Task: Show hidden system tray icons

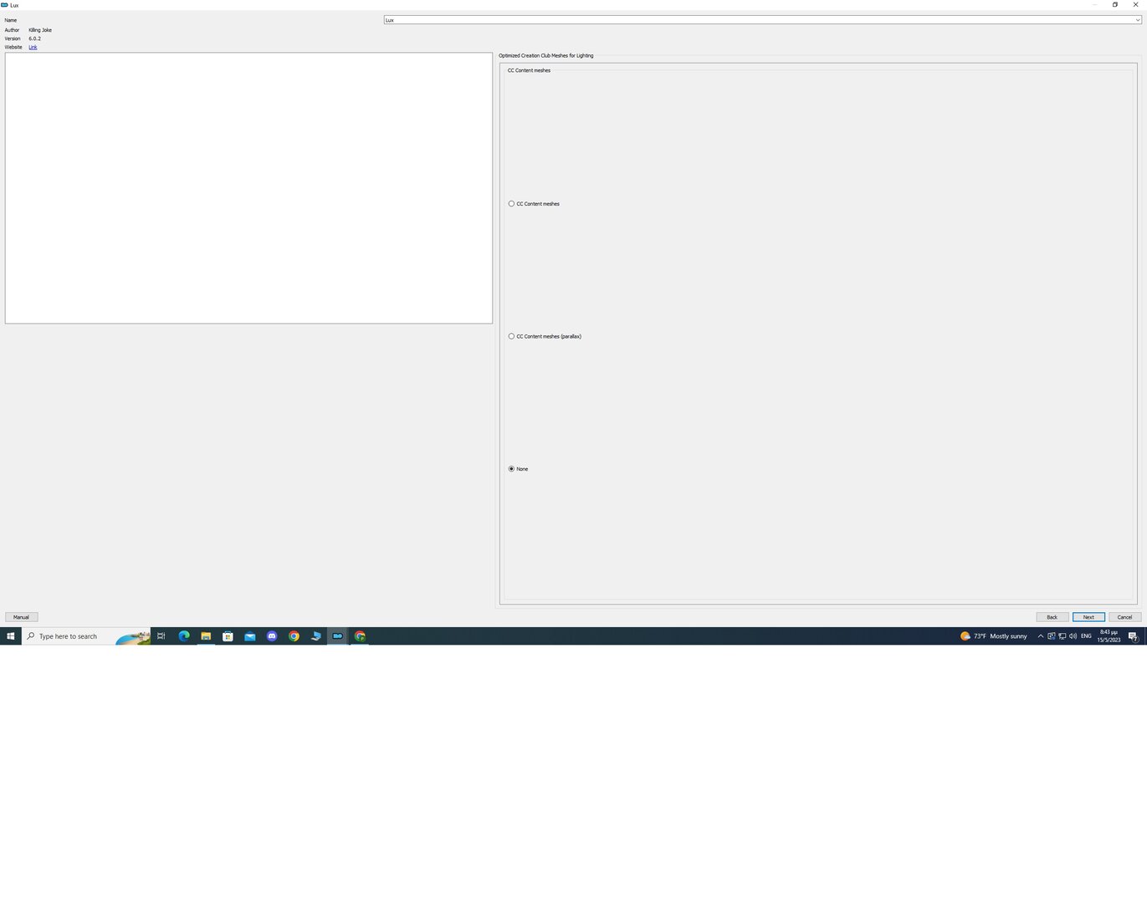Action: coord(1041,636)
